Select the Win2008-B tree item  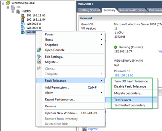pos(34,28)
